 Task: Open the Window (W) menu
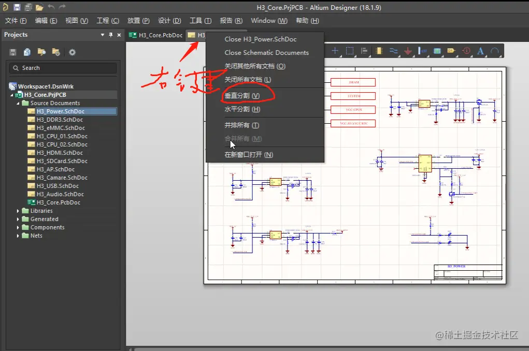point(269,21)
